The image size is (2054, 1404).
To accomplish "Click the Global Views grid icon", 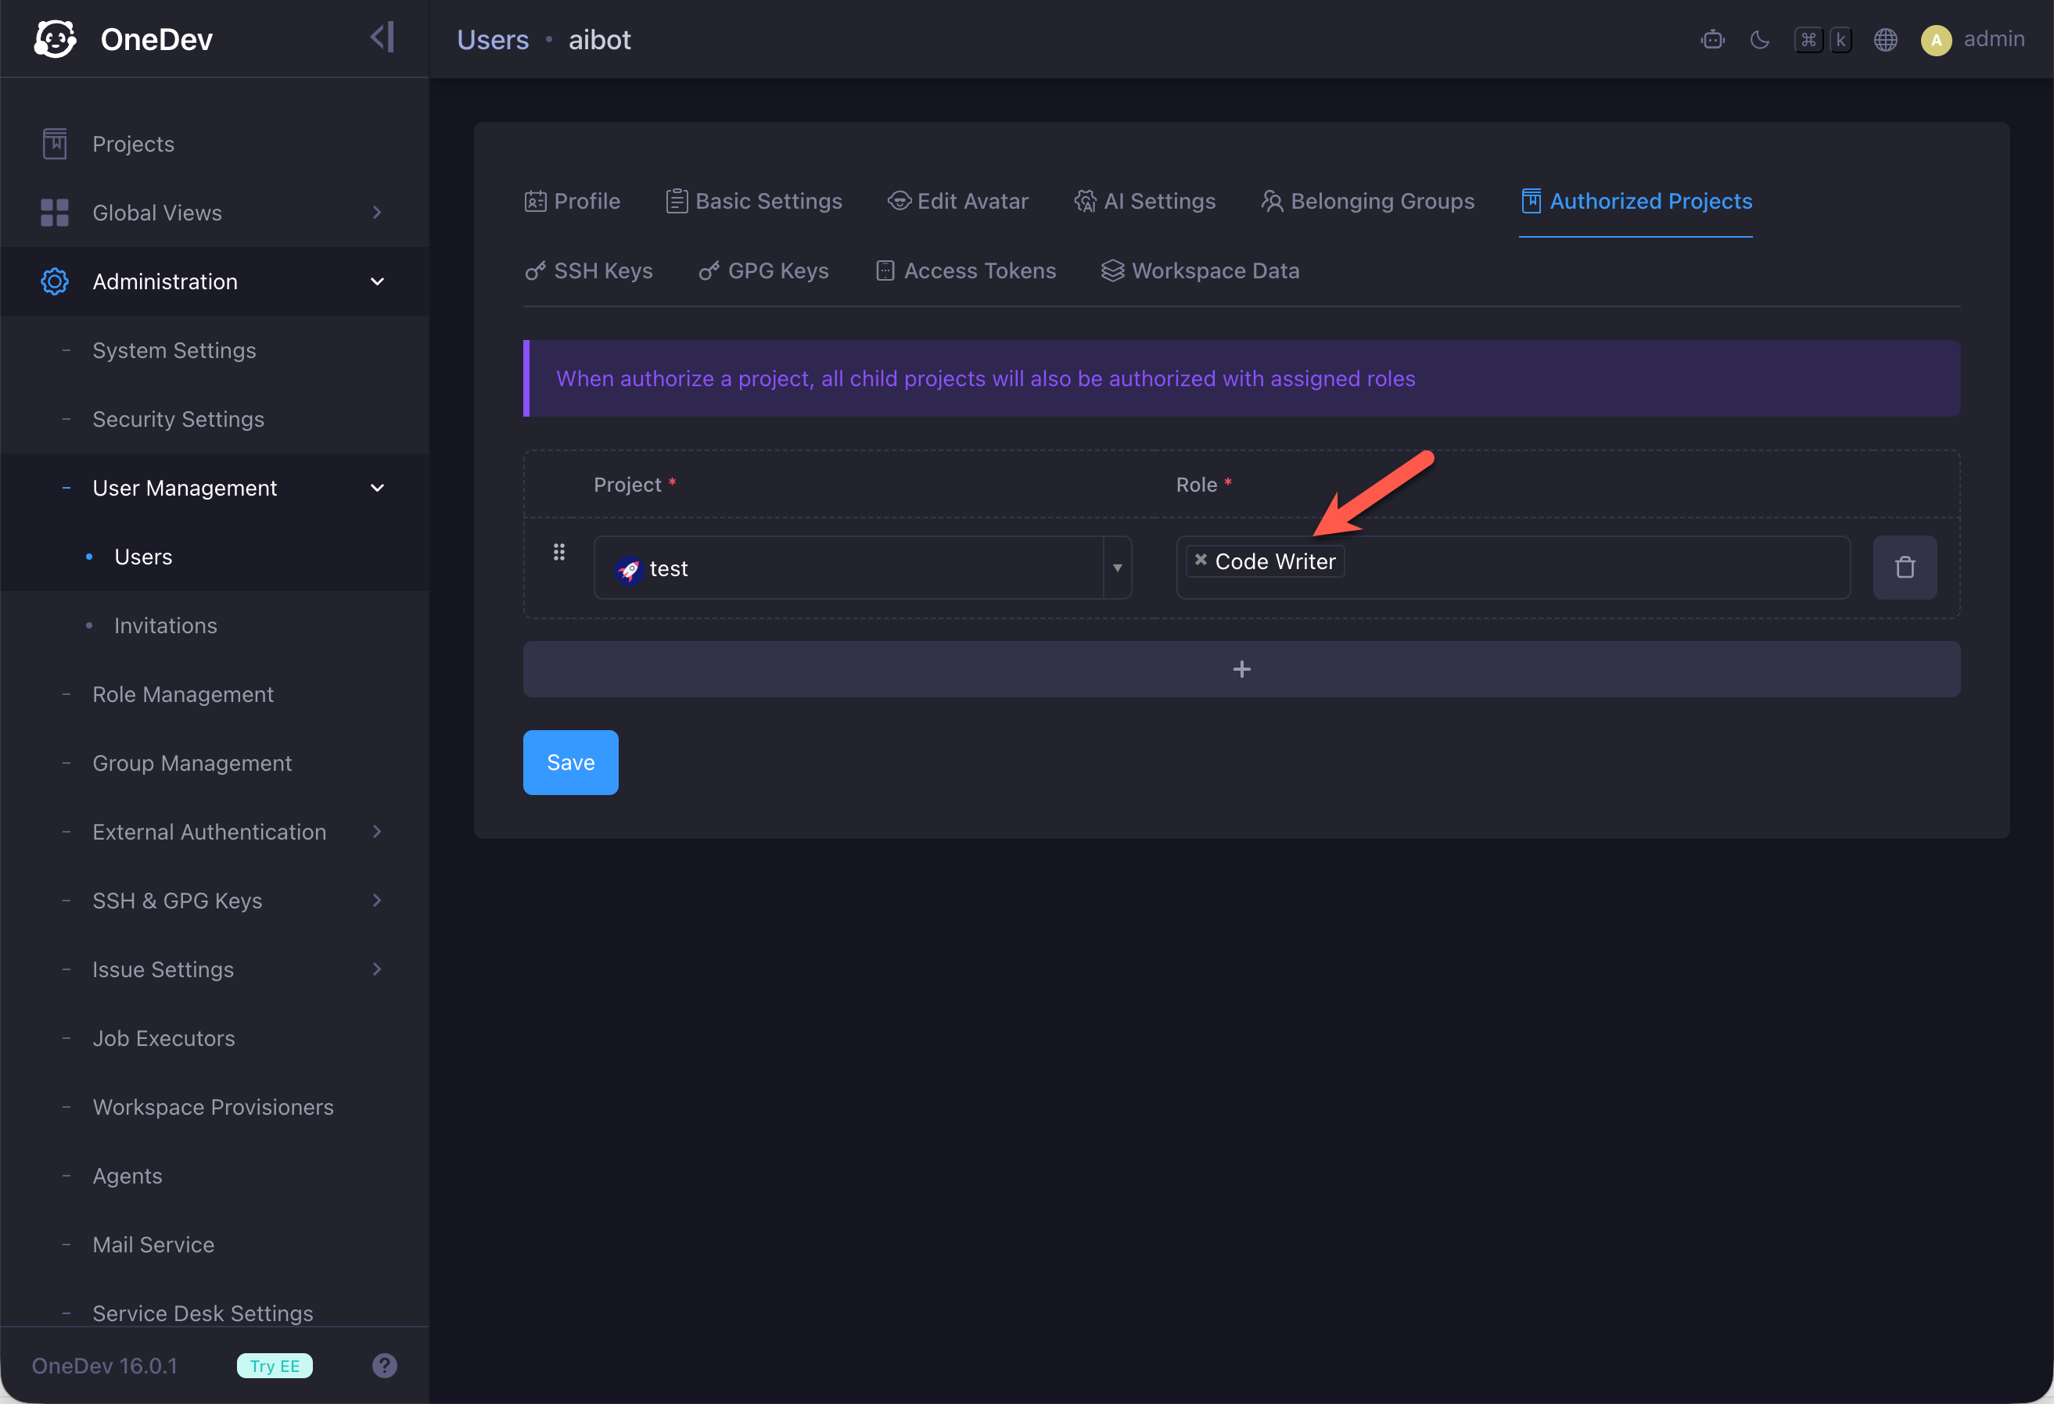I will point(55,212).
